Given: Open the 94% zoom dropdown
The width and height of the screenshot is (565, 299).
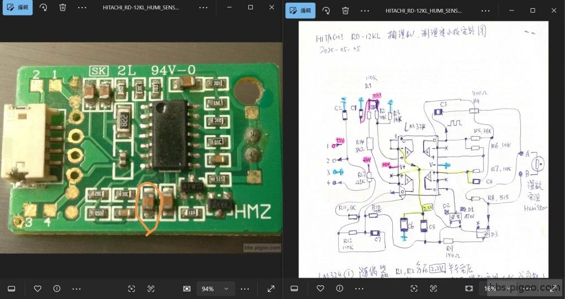Looking at the screenshot, I should coord(216,289).
